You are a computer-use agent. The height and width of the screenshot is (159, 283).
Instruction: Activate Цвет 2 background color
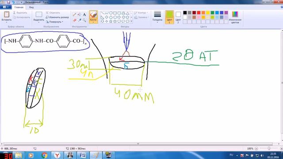pos(178,17)
